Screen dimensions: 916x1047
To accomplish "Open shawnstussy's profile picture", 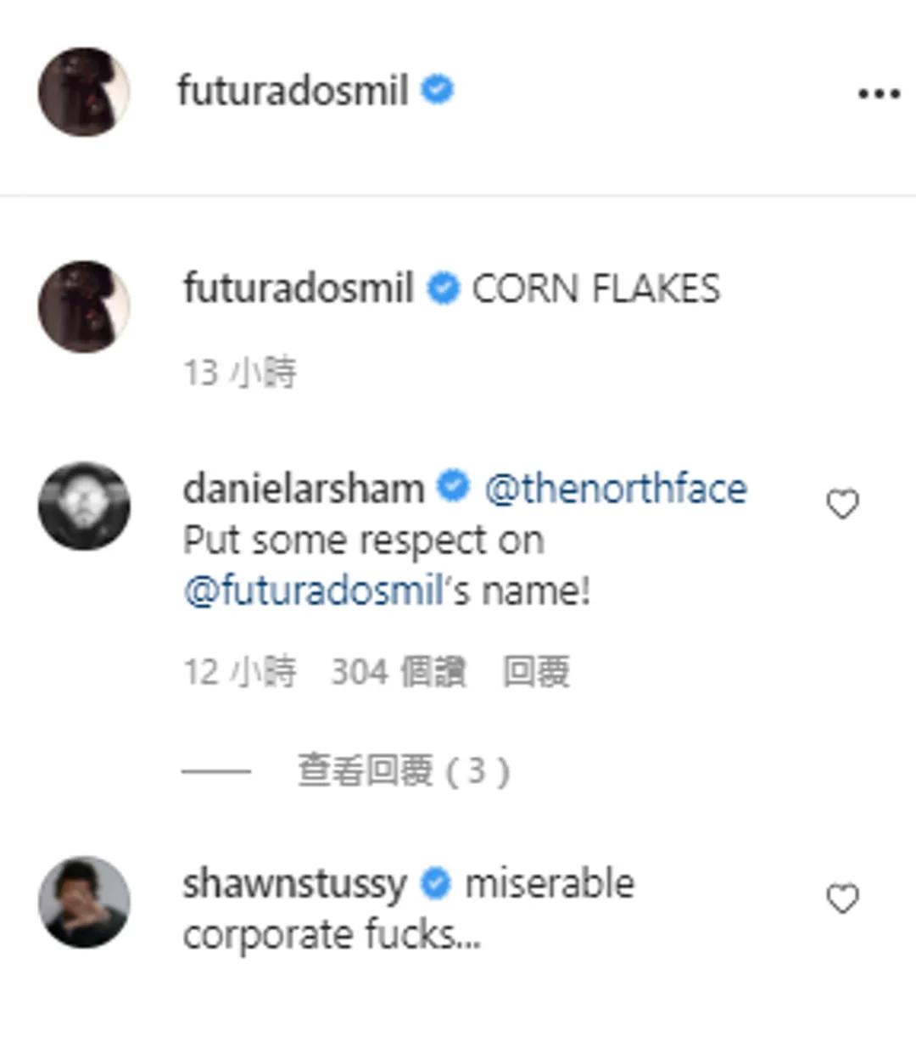I will coord(84,901).
